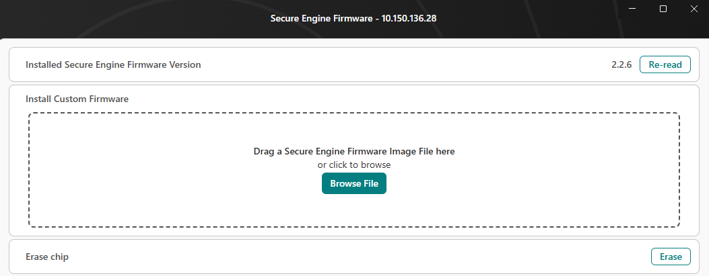Click the IP address 10.150.136.28 in title bar
This screenshot has width=709, height=276.
click(409, 18)
